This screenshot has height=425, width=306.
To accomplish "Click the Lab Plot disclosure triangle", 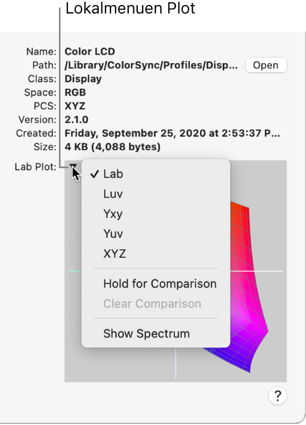I will 73,166.
